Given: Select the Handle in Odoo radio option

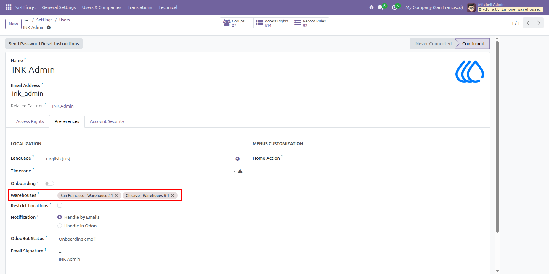Looking at the screenshot, I should (60, 226).
